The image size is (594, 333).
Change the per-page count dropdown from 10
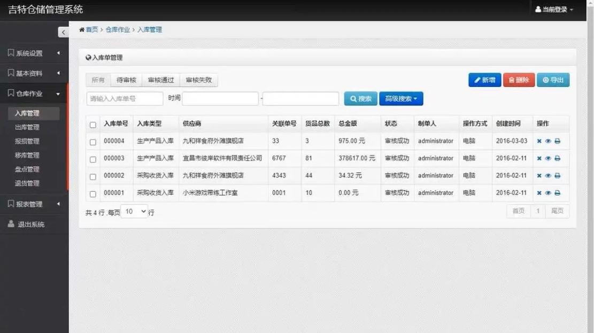(x=134, y=211)
